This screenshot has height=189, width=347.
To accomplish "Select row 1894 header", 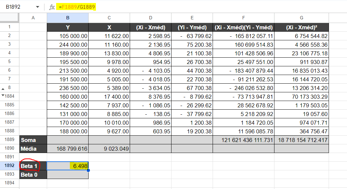I will (9, 183).
